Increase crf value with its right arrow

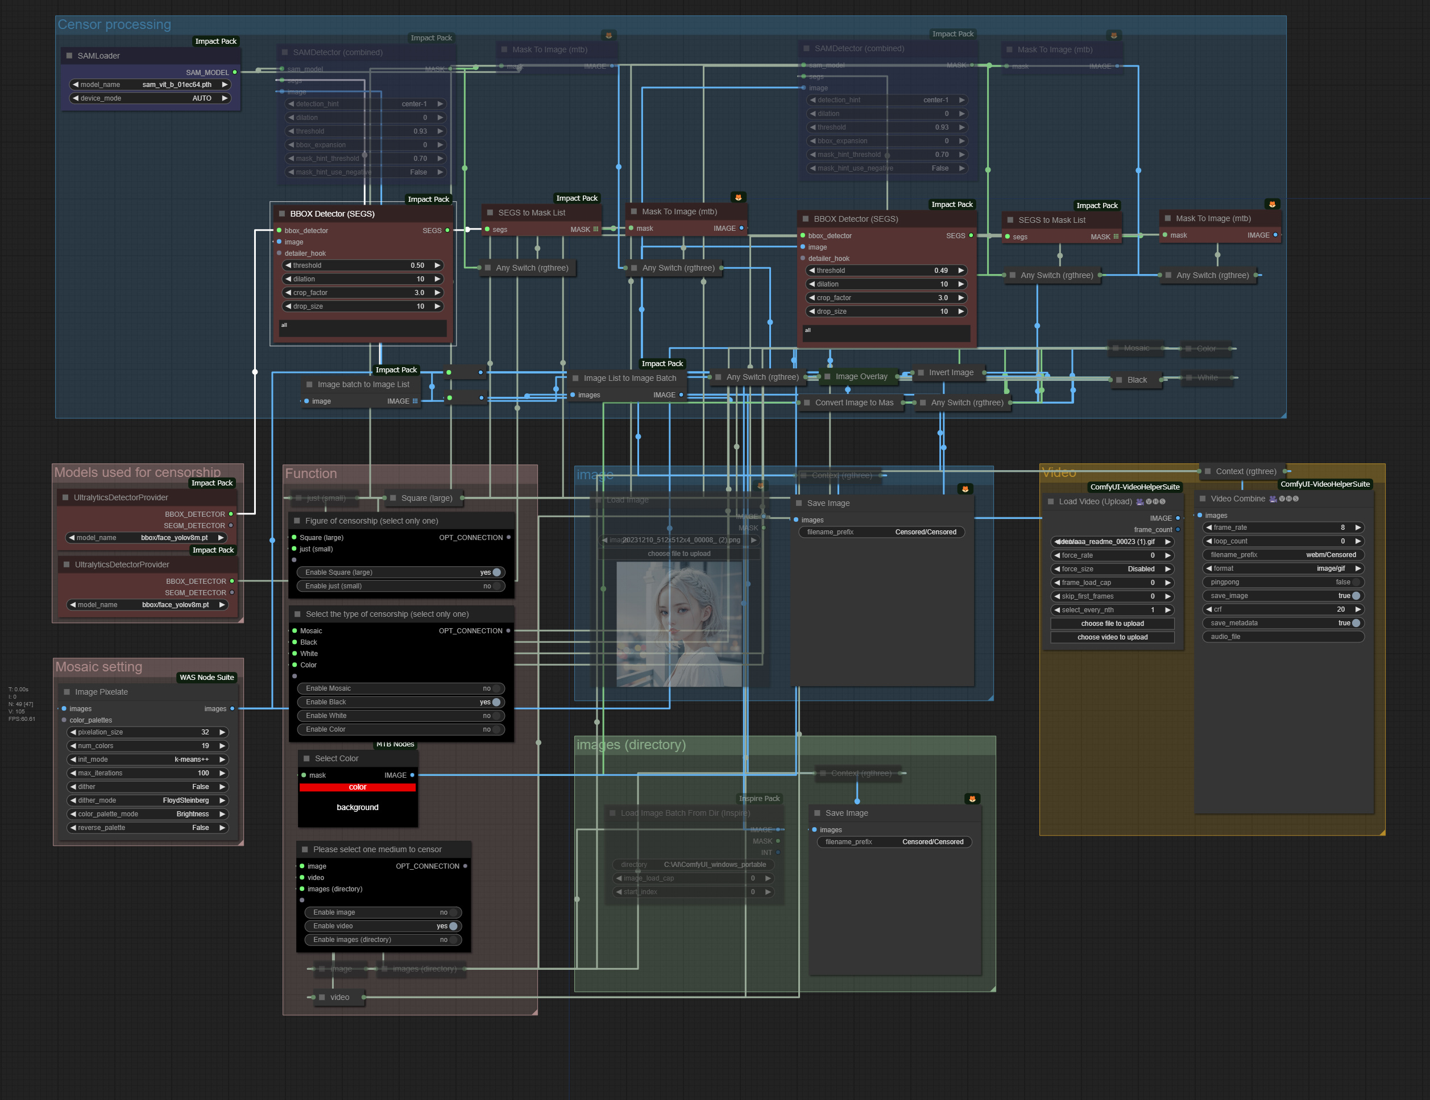point(1358,609)
